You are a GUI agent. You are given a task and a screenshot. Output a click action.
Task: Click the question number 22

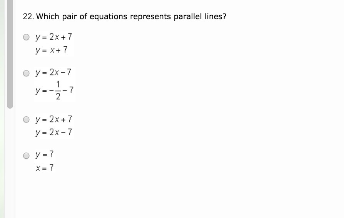[x=28, y=17]
